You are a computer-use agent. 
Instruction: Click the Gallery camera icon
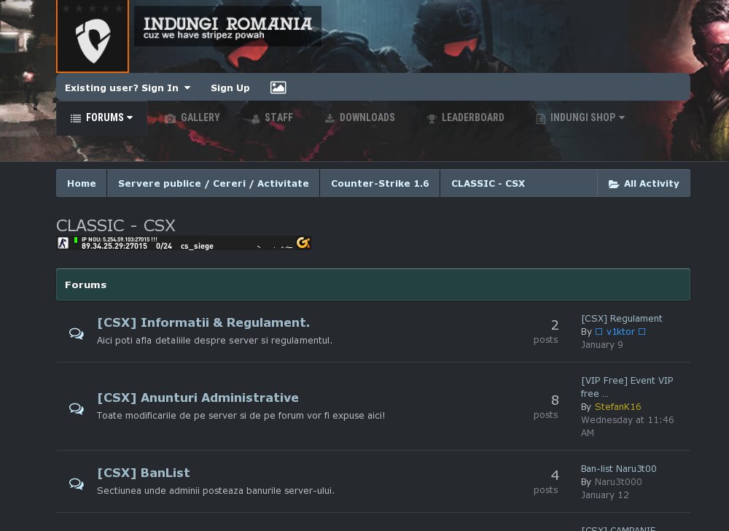171,118
